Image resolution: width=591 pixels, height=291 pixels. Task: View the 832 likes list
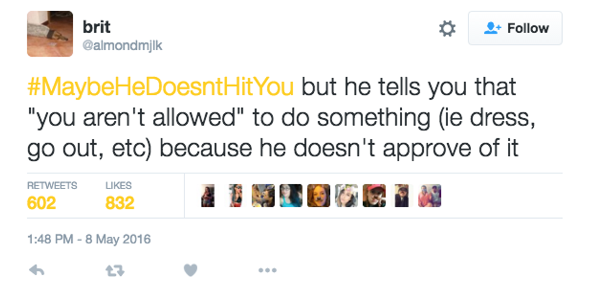(x=119, y=197)
